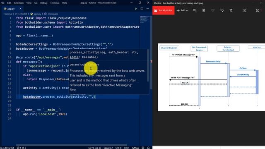The height and width of the screenshot is (149, 265).
Task: Click the Crop icon in Photos
Action: tap(231, 10)
